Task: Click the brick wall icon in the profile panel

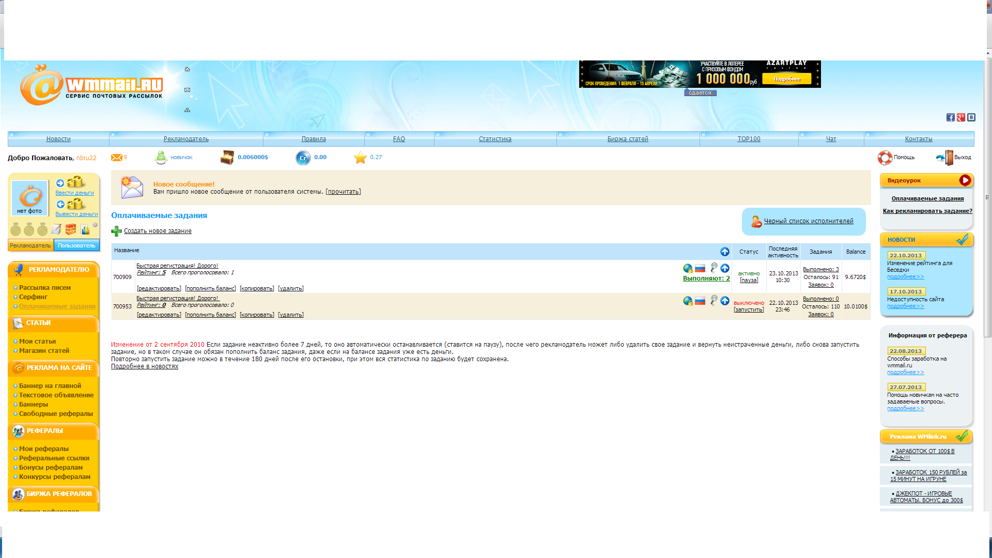Action: pyautogui.click(x=71, y=229)
